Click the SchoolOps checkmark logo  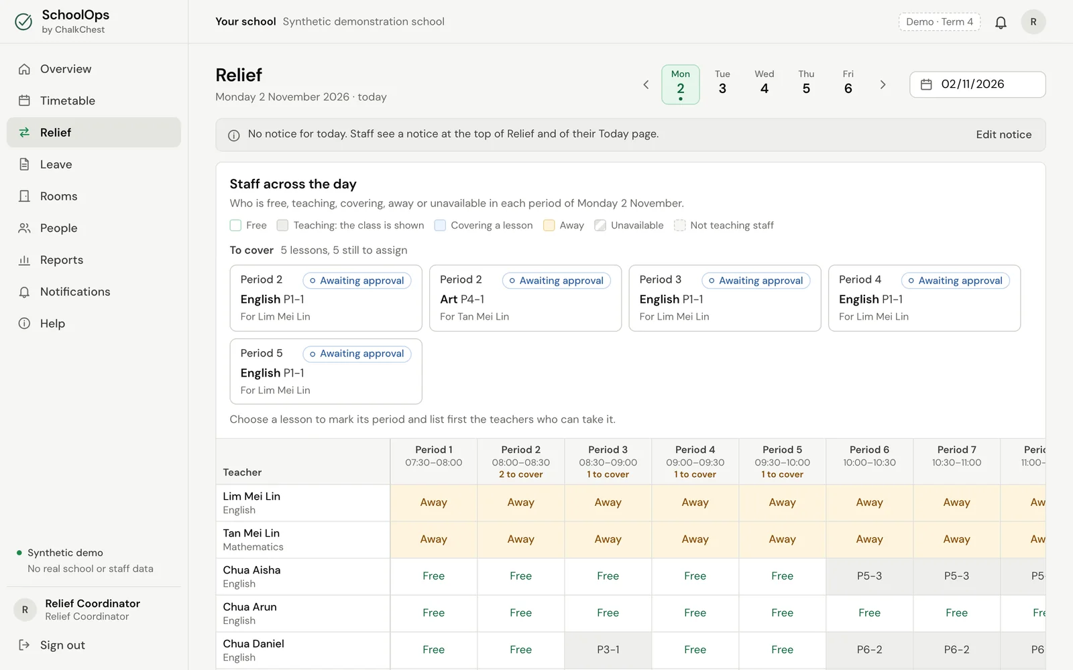(23, 22)
